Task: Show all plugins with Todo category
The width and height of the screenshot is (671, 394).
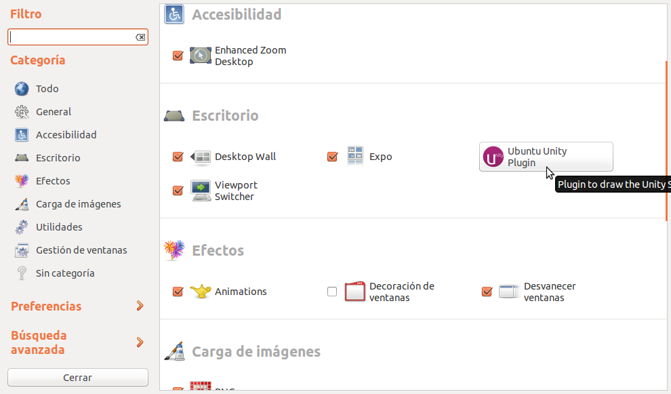Action: pyautogui.click(x=47, y=89)
